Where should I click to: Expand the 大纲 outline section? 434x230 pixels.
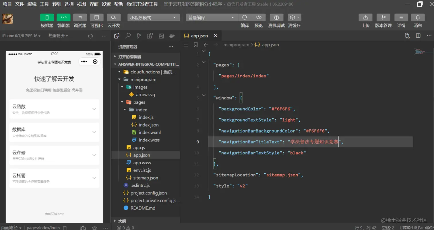[x=146, y=221]
